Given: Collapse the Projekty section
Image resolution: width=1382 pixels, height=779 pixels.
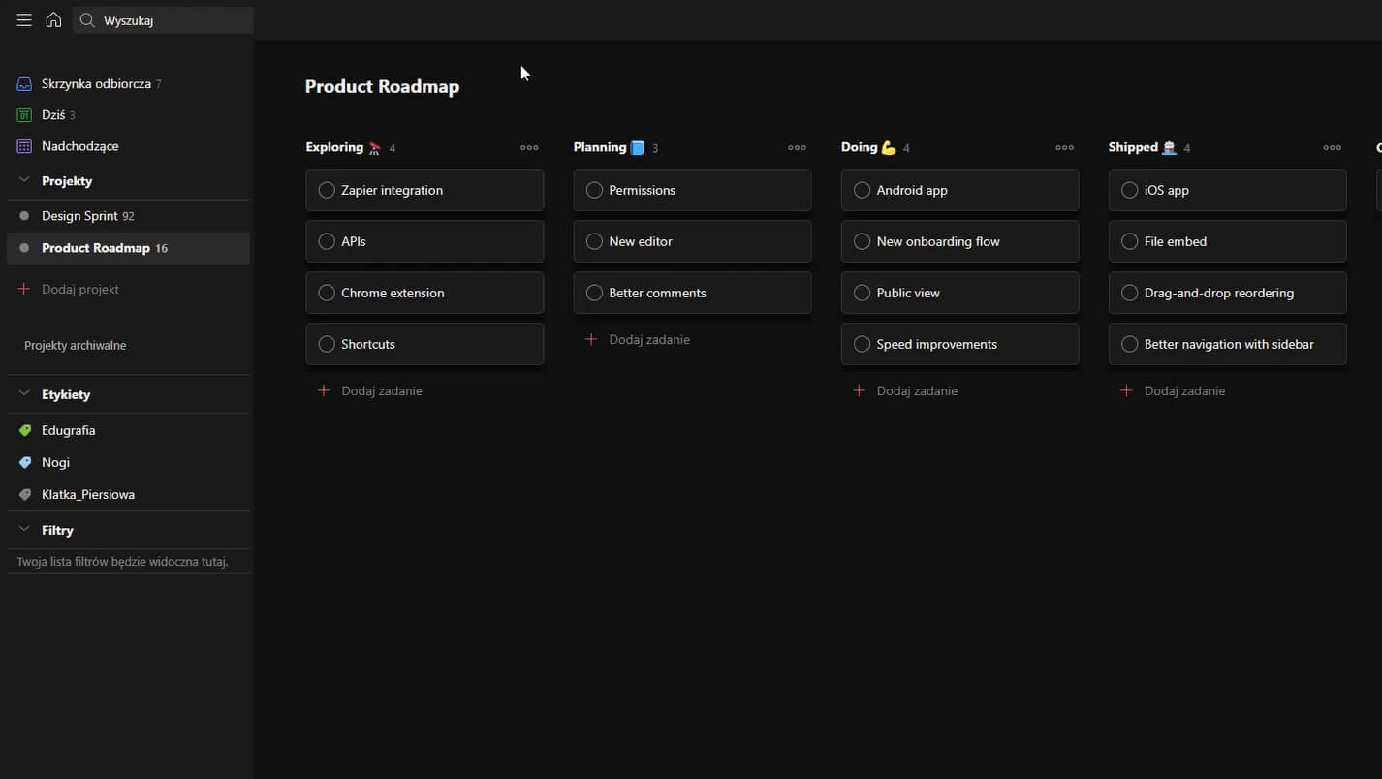Looking at the screenshot, I should (24, 181).
